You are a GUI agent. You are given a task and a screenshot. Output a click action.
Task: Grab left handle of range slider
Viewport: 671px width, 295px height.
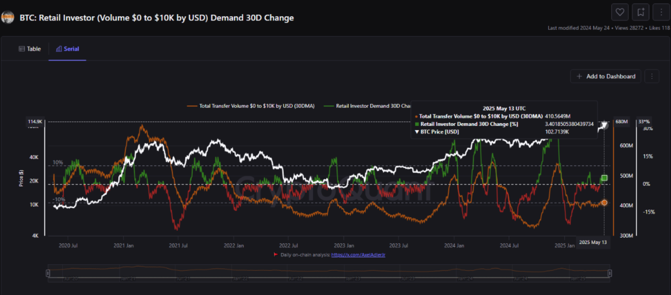click(x=48, y=273)
